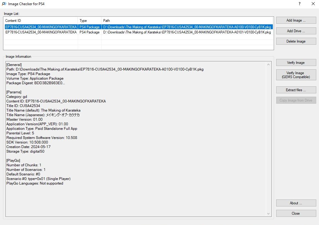The width and height of the screenshot is (319, 225).
Task: Click Content ID cell of the selected row
Action: tap(41, 27)
